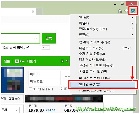Click the next arrow beside 12월 달력
The width and height of the screenshot is (140, 114).
[48, 47]
